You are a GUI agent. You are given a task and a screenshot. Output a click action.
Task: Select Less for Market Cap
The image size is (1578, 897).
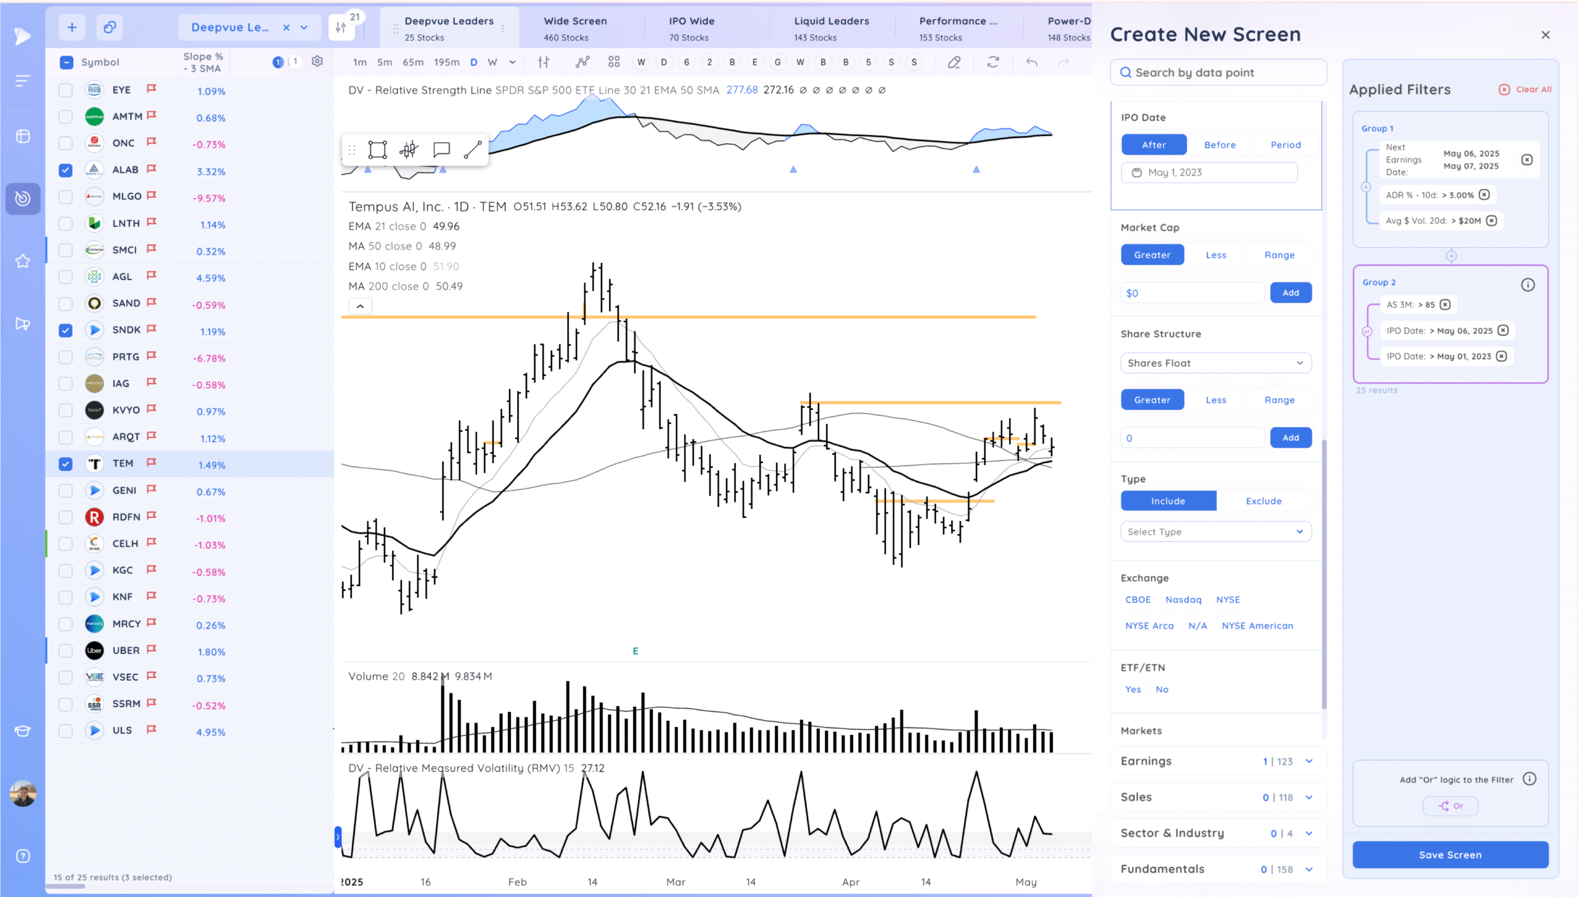[x=1216, y=255]
